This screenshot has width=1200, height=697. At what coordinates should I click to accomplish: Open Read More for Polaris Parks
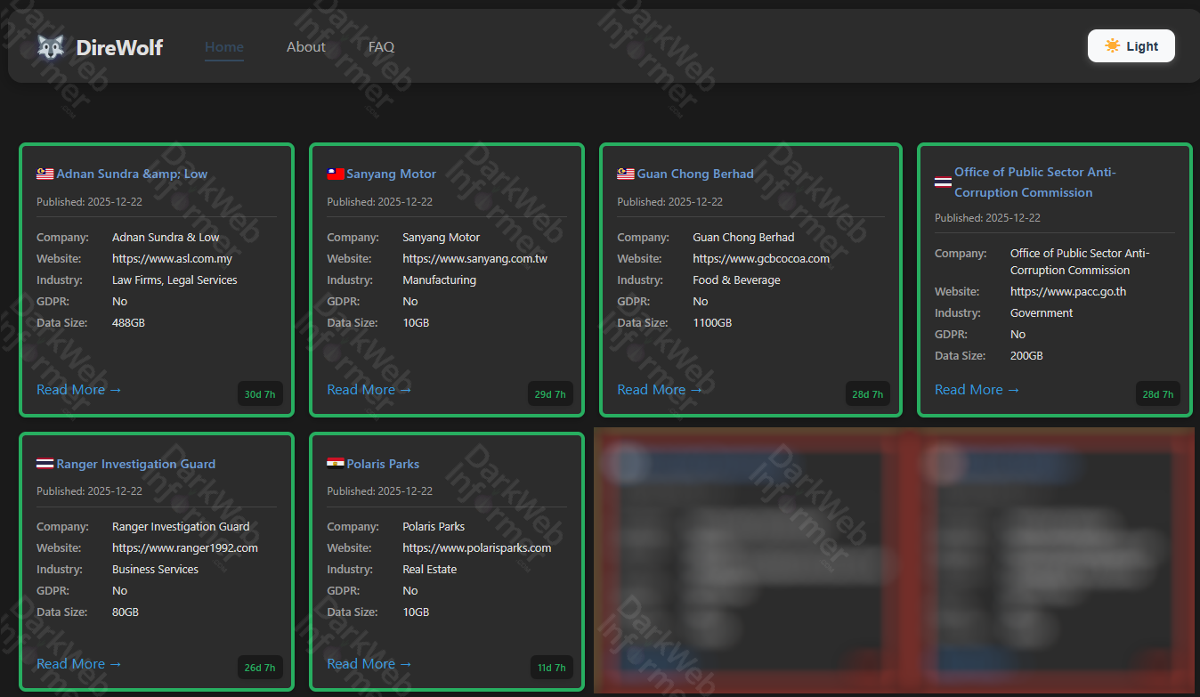pyautogui.click(x=369, y=664)
